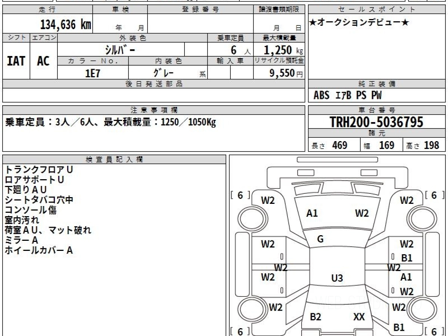448x336 pixels.
Task: Click the exterior color value シルバー
Action: 119,49
